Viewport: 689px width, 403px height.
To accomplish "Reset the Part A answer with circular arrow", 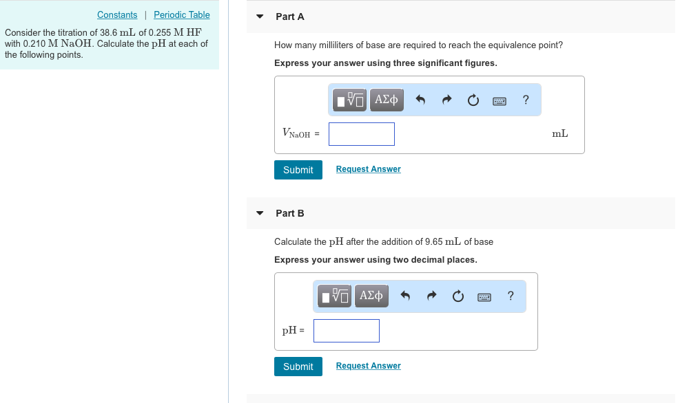I will point(473,100).
